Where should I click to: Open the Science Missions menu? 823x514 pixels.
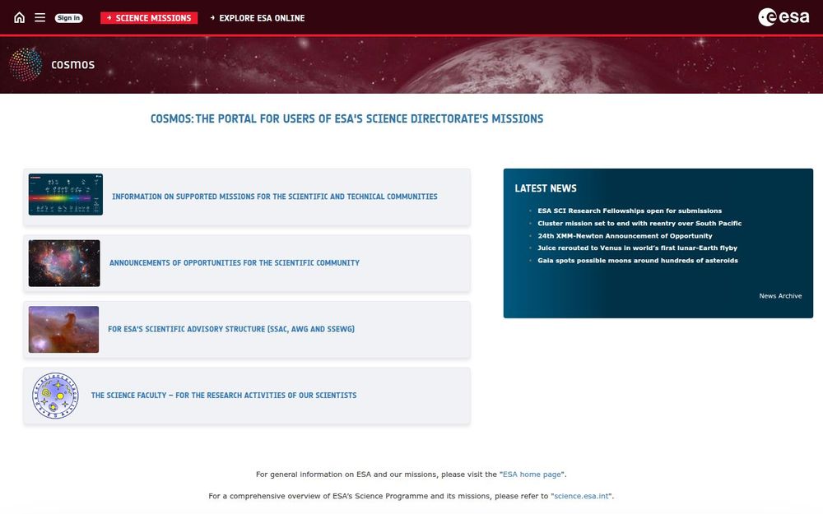pos(149,18)
